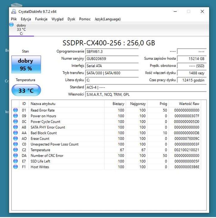The width and height of the screenshot is (216, 218).
Task: Click the disk model title SSDPR-CX400-256 : 256,0 GB
Action: click(109, 43)
